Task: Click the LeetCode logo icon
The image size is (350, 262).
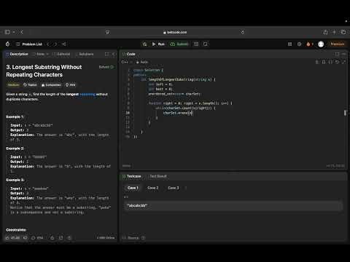Action: pyautogui.click(x=8, y=44)
